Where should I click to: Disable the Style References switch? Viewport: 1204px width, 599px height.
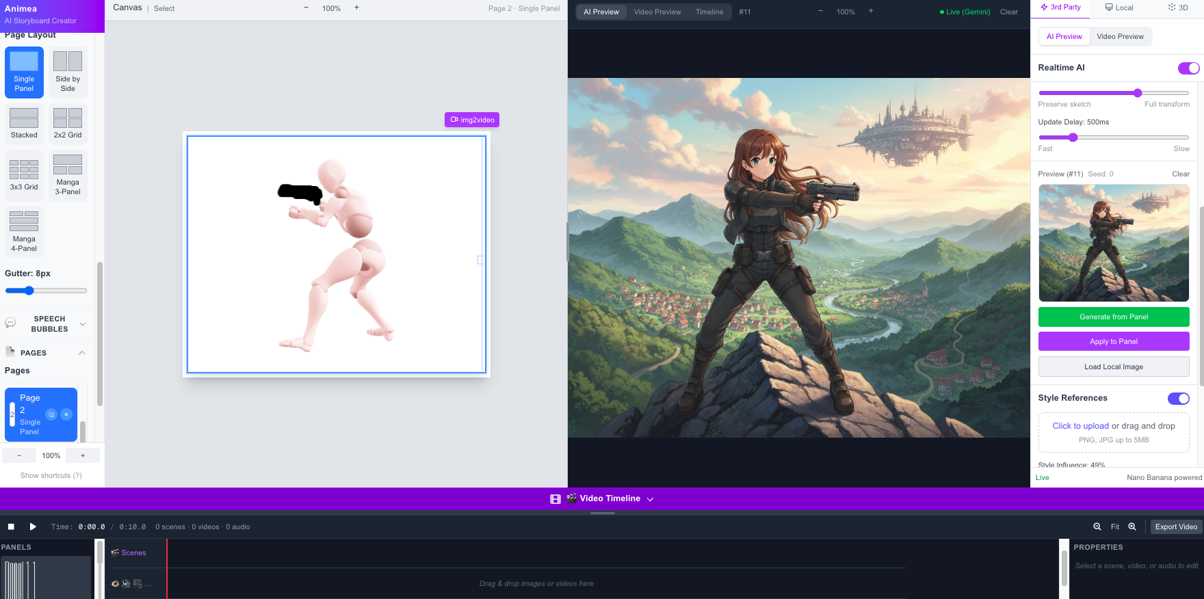1178,399
